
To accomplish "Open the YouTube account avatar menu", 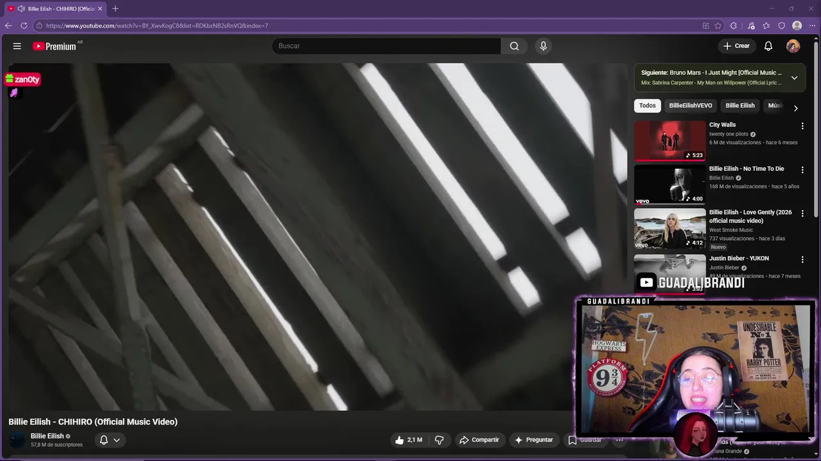I will pyautogui.click(x=793, y=46).
